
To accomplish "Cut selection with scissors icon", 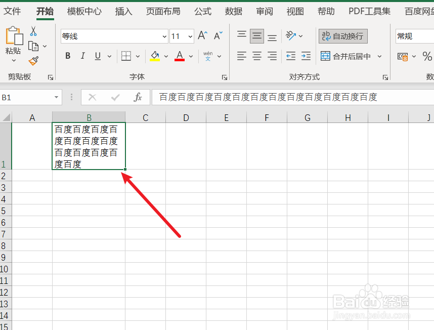I will tap(33, 31).
